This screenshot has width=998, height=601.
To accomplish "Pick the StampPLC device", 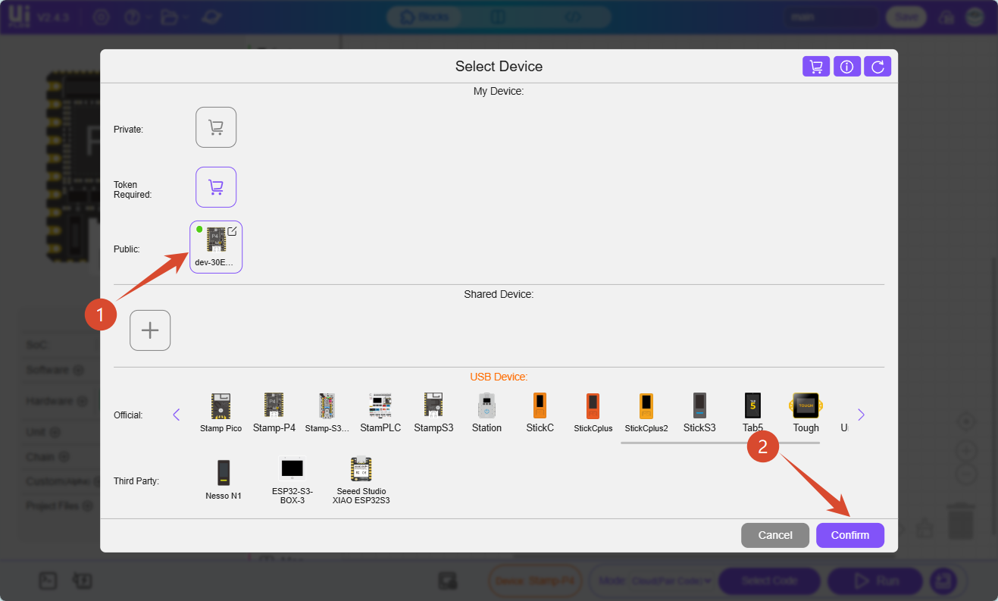I will pyautogui.click(x=380, y=413).
